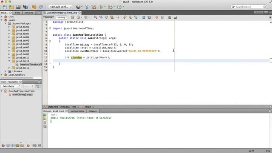The width and height of the screenshot is (272, 153).
Task: Click the Profile Project icon
Action: point(119,7)
